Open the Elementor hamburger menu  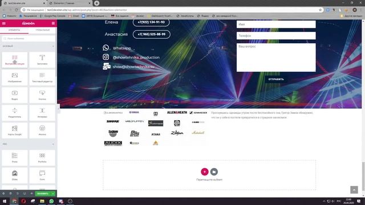coord(4,23)
